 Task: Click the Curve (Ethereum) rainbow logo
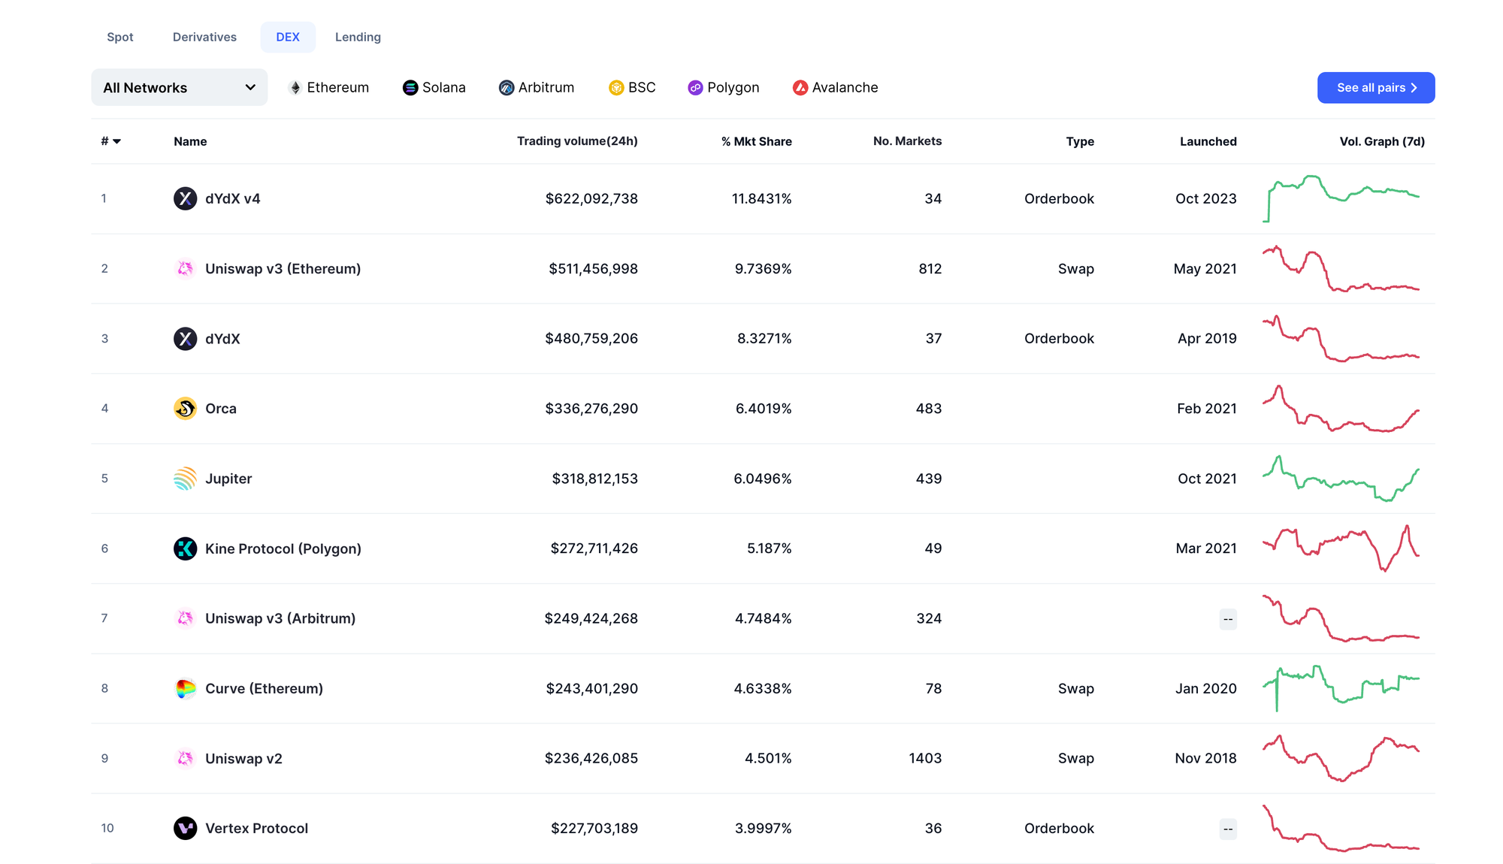click(185, 688)
